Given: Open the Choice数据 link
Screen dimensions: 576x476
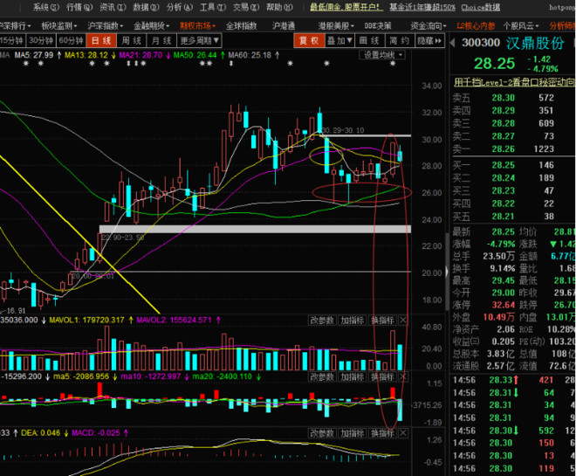Looking at the screenshot, I should pyautogui.click(x=480, y=7).
